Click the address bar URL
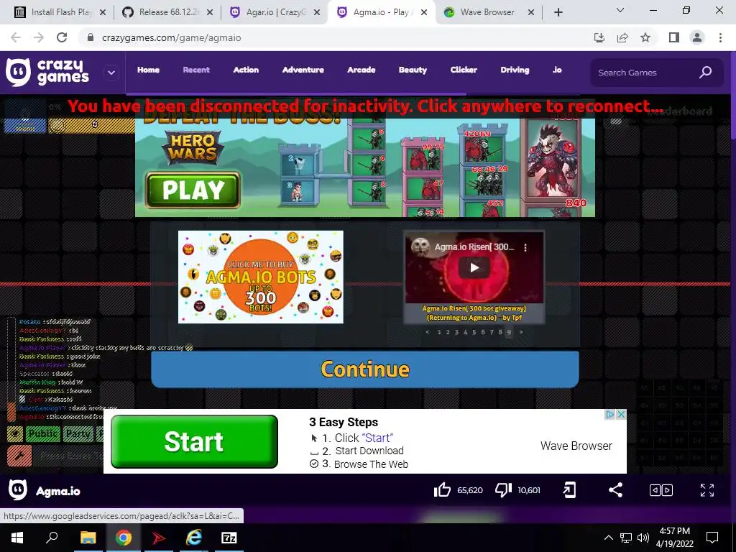Image resolution: width=736 pixels, height=552 pixels. pyautogui.click(x=172, y=37)
